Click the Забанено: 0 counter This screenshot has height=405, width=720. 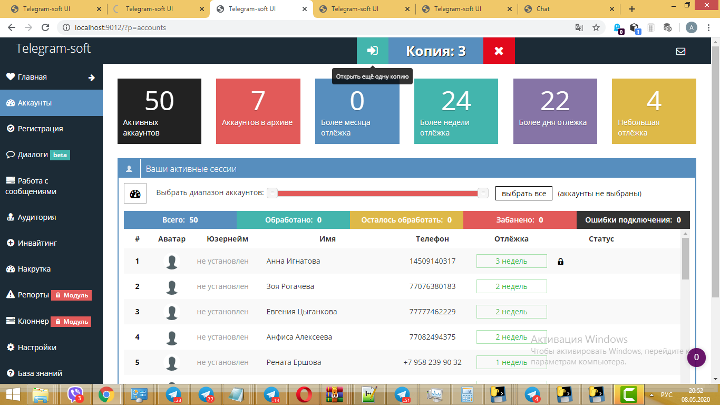click(520, 220)
